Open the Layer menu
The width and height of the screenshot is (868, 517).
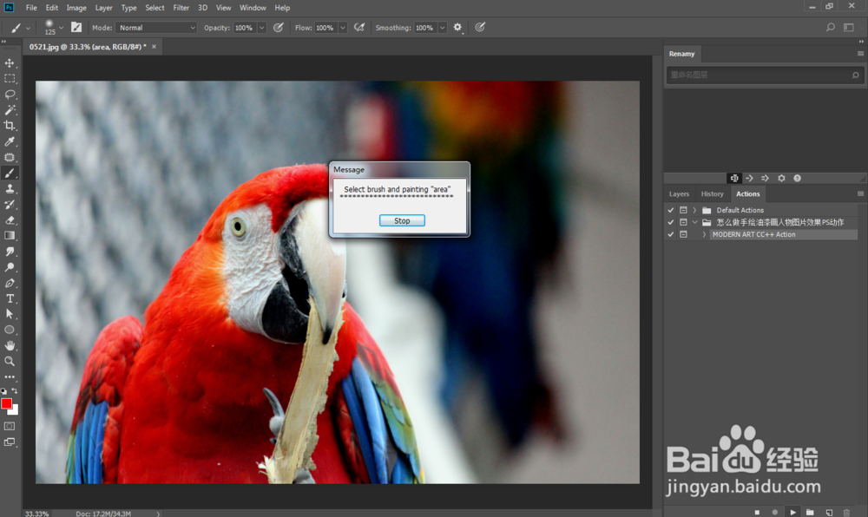pyautogui.click(x=103, y=8)
